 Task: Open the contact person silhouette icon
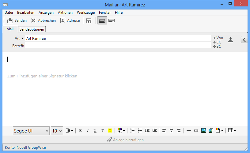(230, 40)
